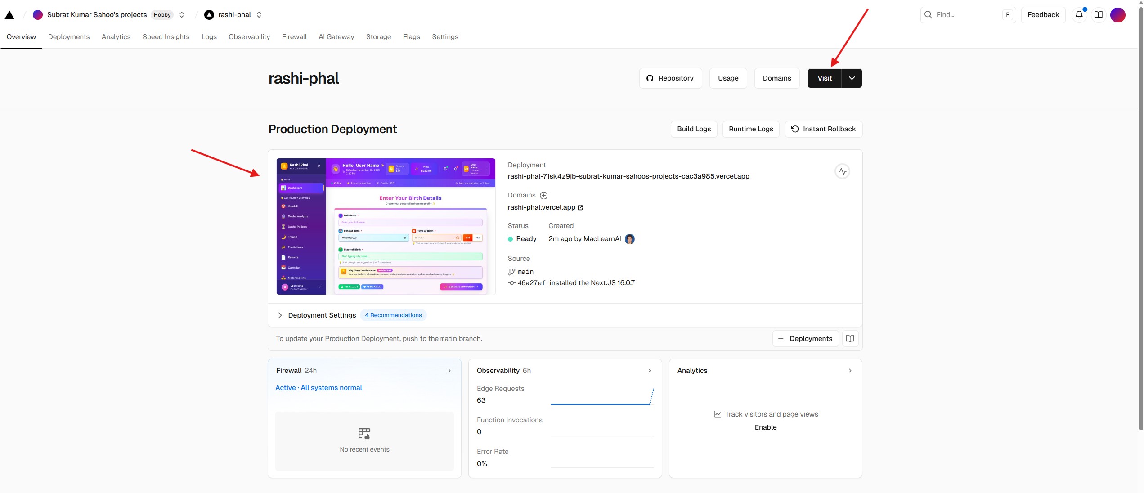Add a domain with the plus icon

pos(543,195)
